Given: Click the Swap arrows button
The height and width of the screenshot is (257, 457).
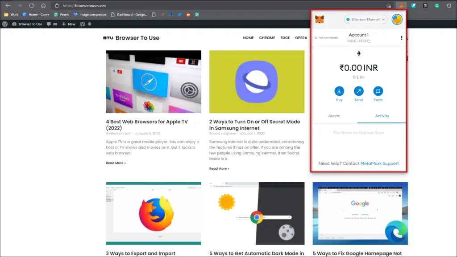Looking at the screenshot, I should coord(378,91).
